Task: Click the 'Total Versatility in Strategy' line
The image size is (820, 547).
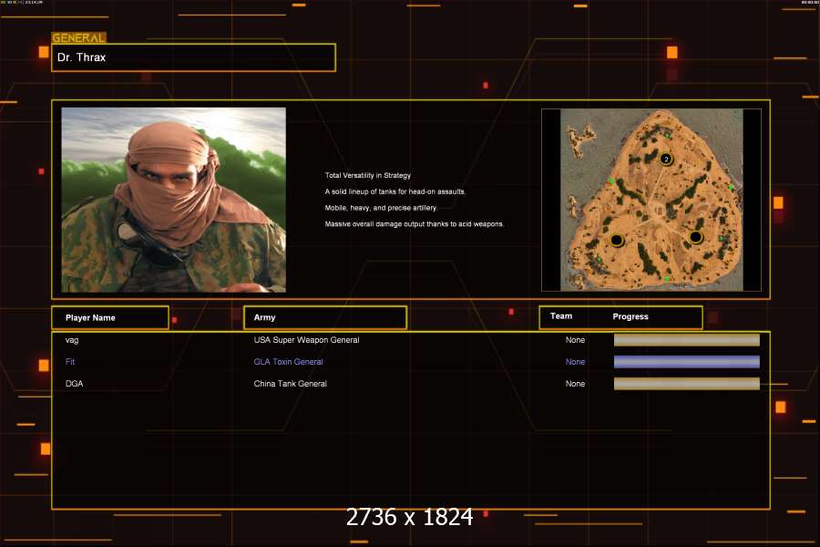Action: [x=368, y=175]
